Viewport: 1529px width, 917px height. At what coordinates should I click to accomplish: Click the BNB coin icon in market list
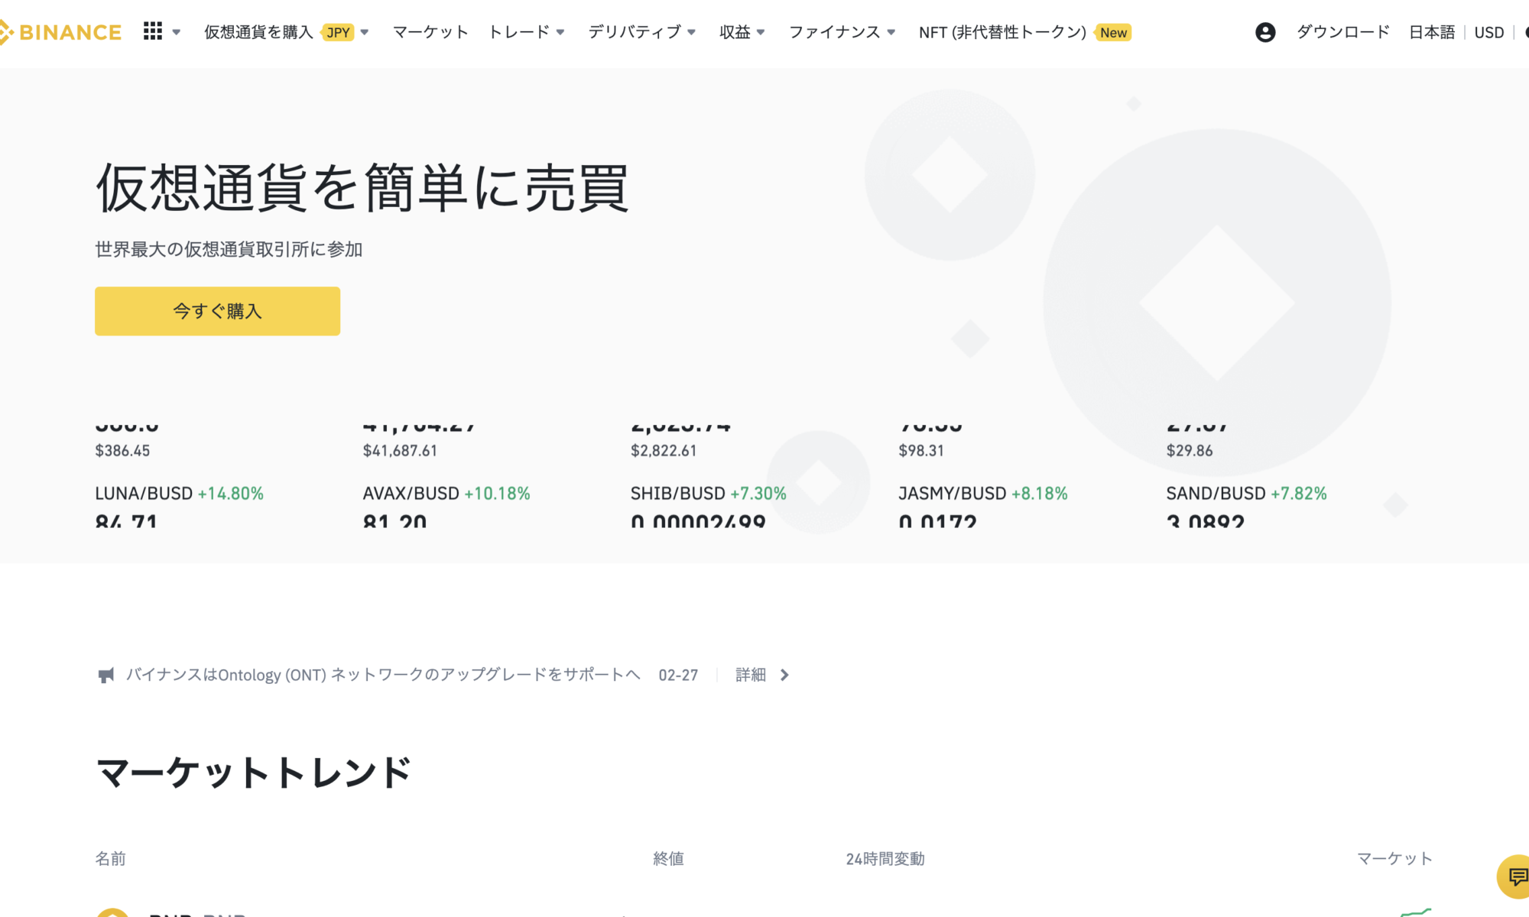pos(115,915)
